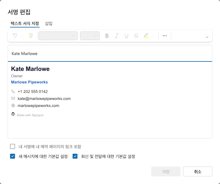The width and height of the screenshot is (220, 184).
Task: Click the envelope email icon in signature
Action: [13, 98]
